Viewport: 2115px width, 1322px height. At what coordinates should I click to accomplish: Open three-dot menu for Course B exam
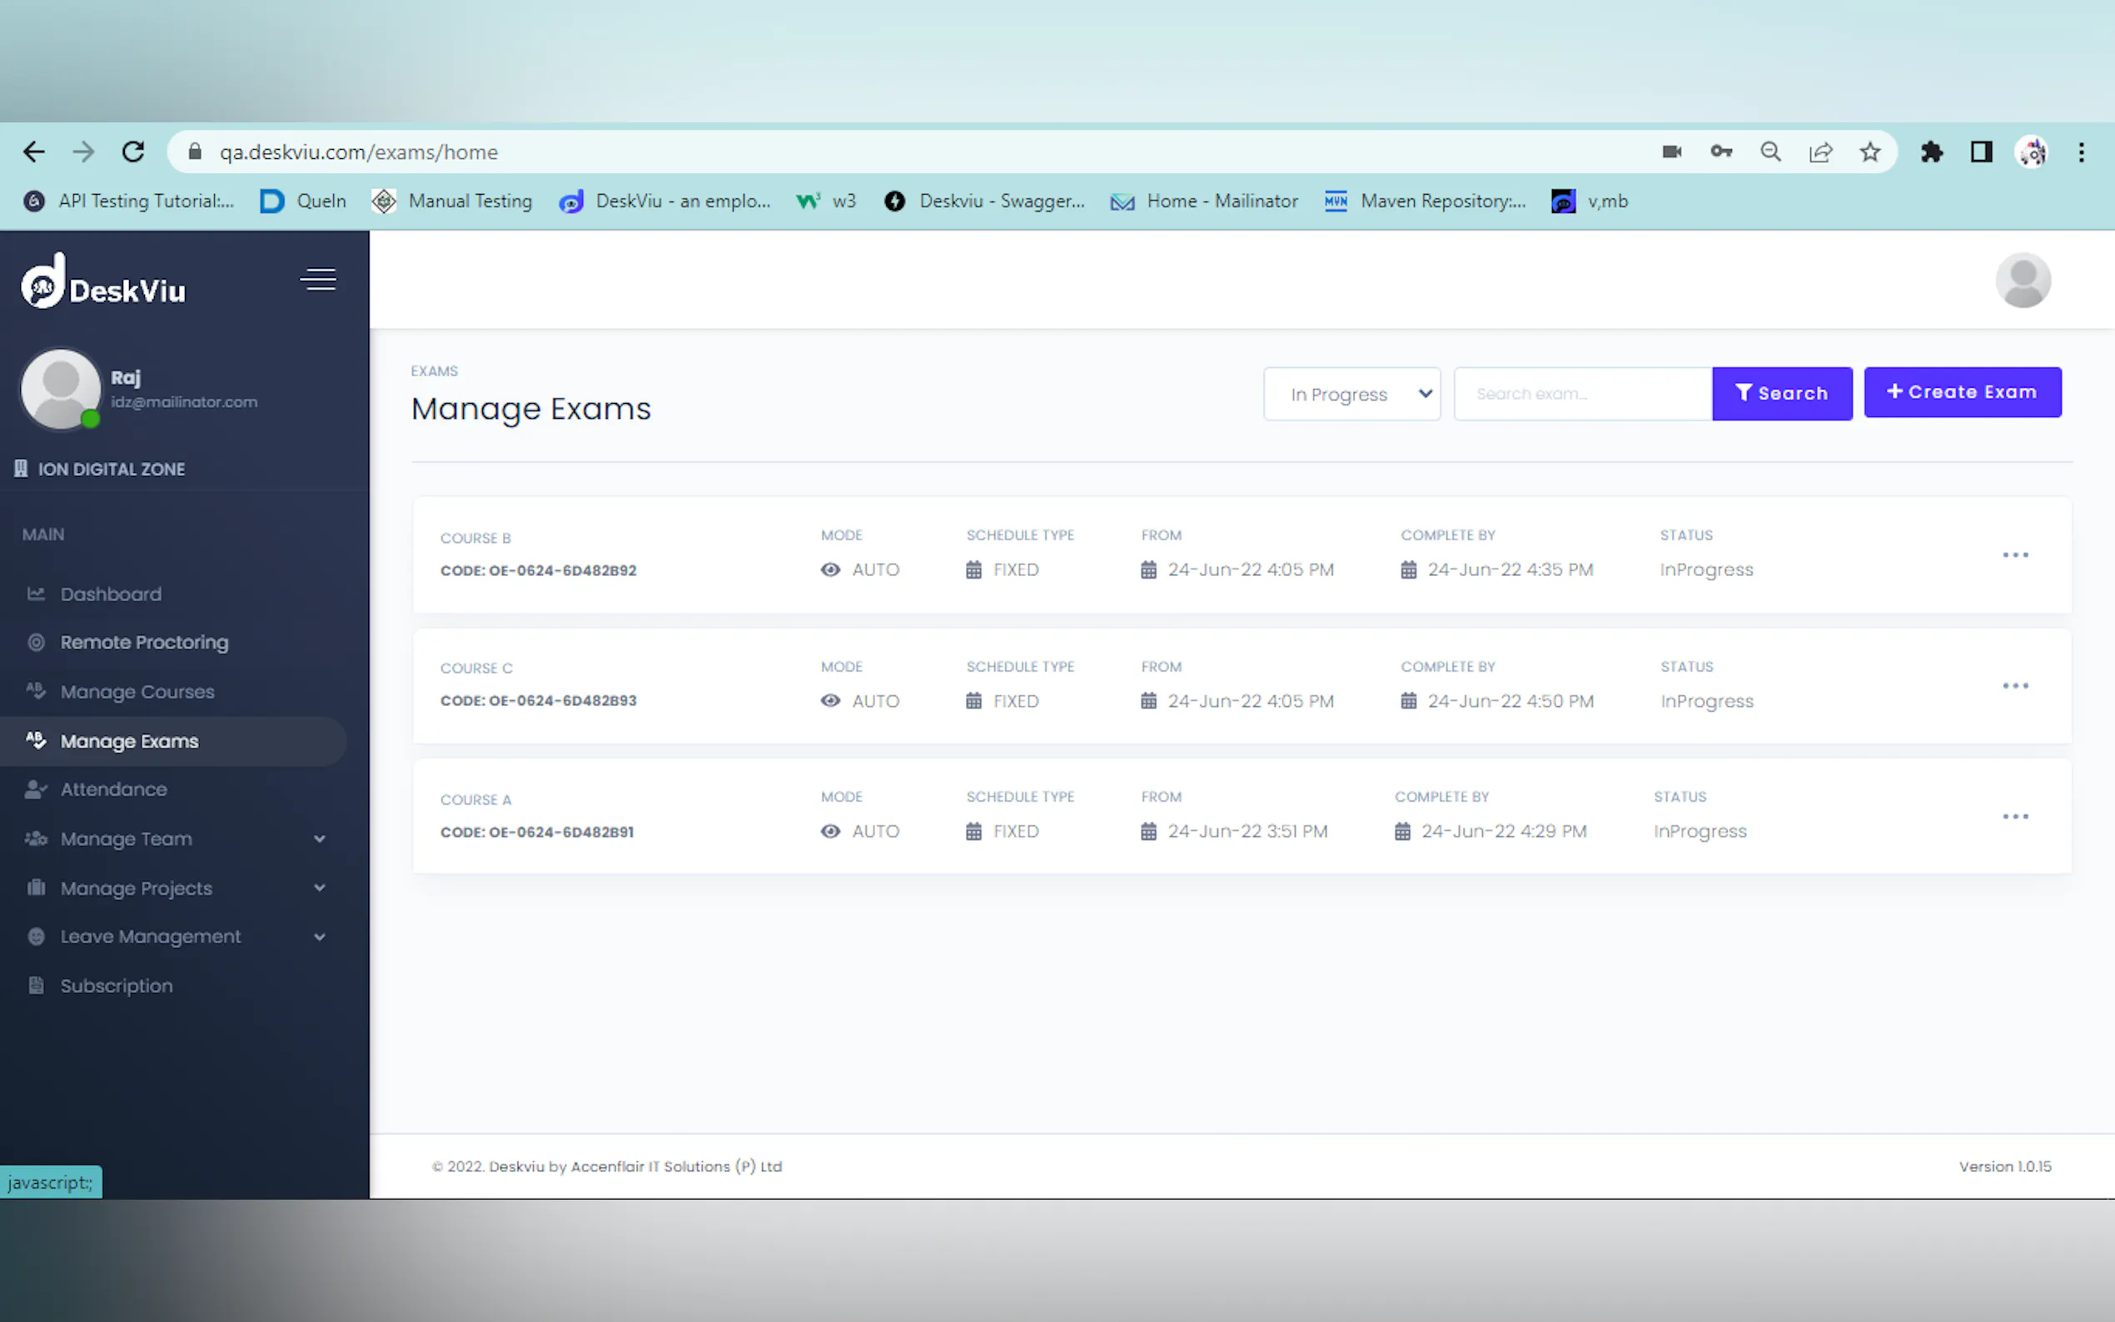pos(2014,555)
